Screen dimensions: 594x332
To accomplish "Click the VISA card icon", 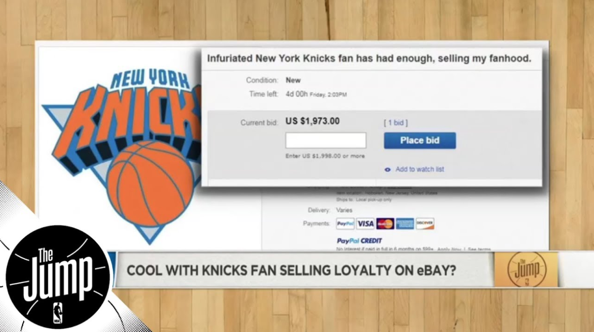I will [365, 224].
